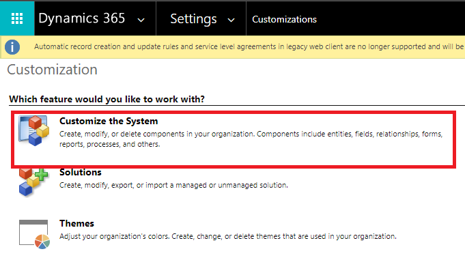Screen dimensions: 465x273
Task: Open the Solutions link
Action: tap(81, 173)
